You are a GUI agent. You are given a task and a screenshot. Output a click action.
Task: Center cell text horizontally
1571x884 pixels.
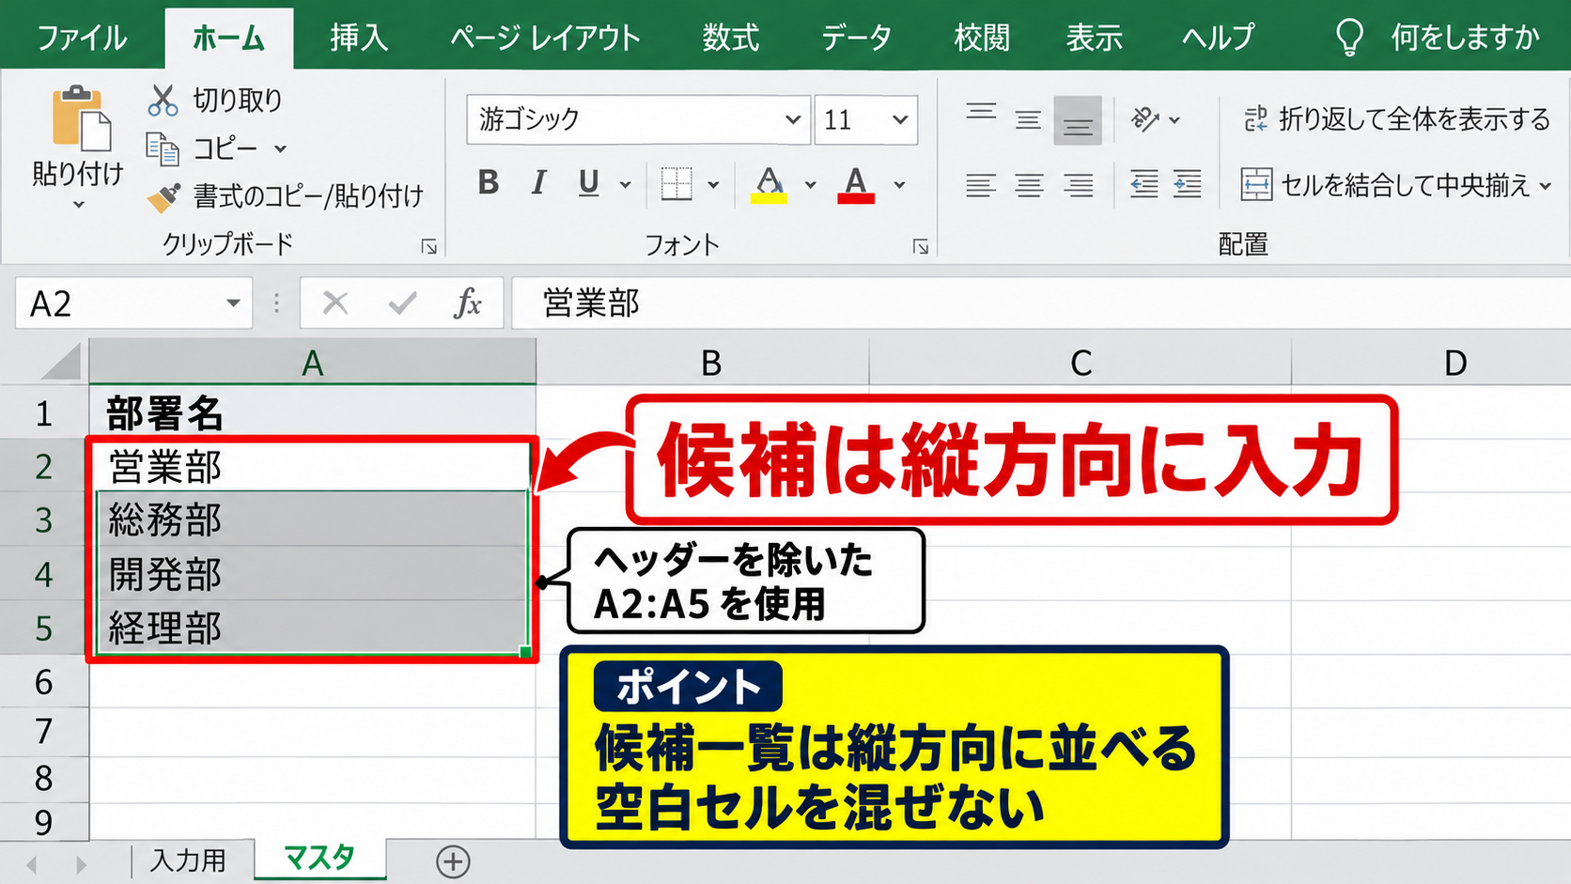click(1029, 185)
